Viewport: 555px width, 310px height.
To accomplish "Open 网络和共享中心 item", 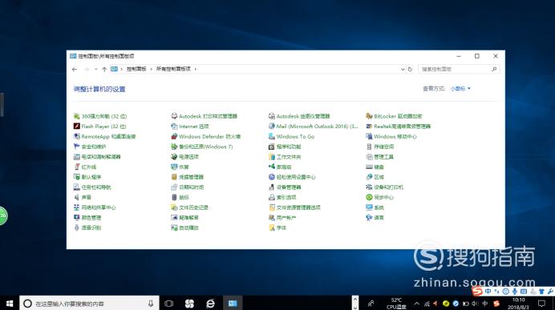I will click(x=95, y=207).
